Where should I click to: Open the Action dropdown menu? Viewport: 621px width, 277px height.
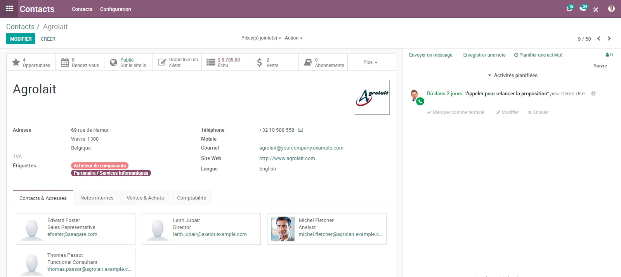tap(293, 38)
